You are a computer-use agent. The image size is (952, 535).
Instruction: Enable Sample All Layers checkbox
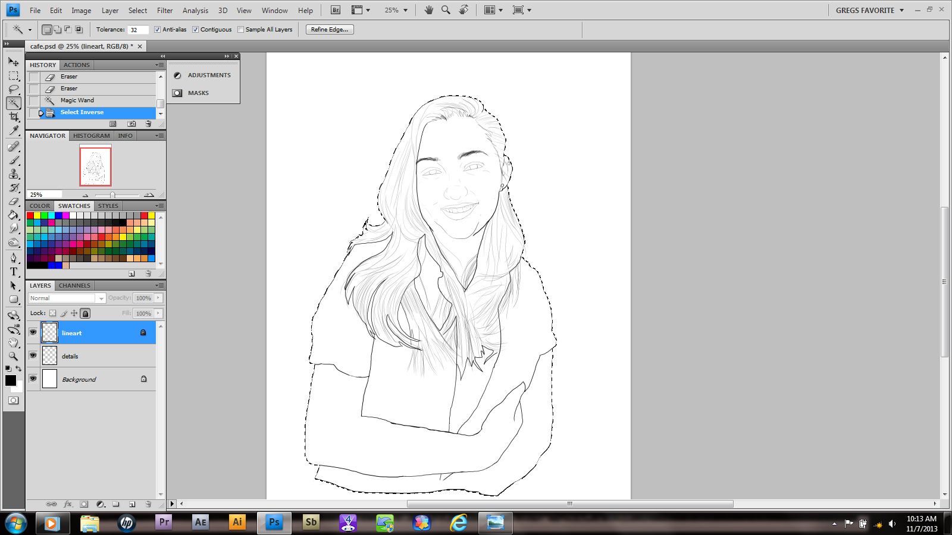tap(241, 30)
